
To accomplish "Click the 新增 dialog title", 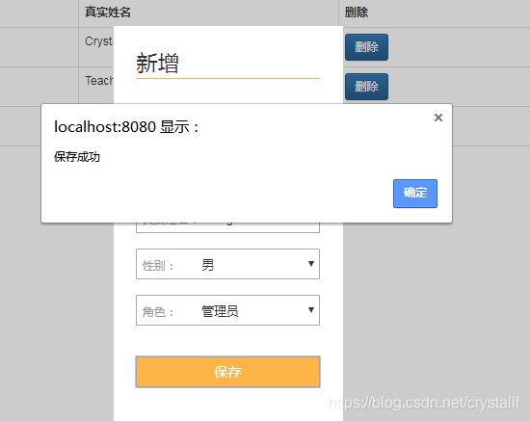I will coord(157,64).
